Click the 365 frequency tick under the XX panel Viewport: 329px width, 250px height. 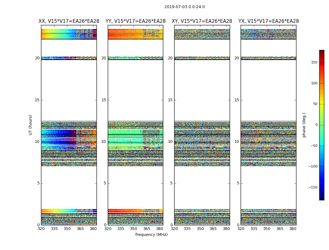80,229
